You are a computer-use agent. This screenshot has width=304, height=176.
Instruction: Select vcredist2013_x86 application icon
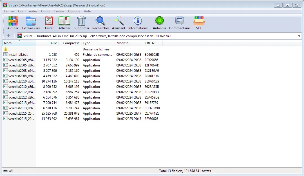click(x=6, y=108)
